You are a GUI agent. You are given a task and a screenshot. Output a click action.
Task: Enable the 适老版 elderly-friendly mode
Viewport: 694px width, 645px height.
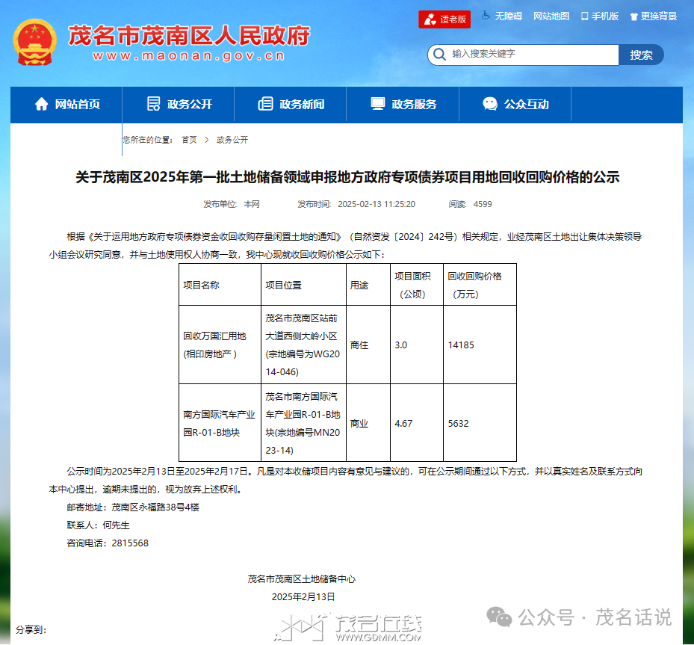[444, 19]
